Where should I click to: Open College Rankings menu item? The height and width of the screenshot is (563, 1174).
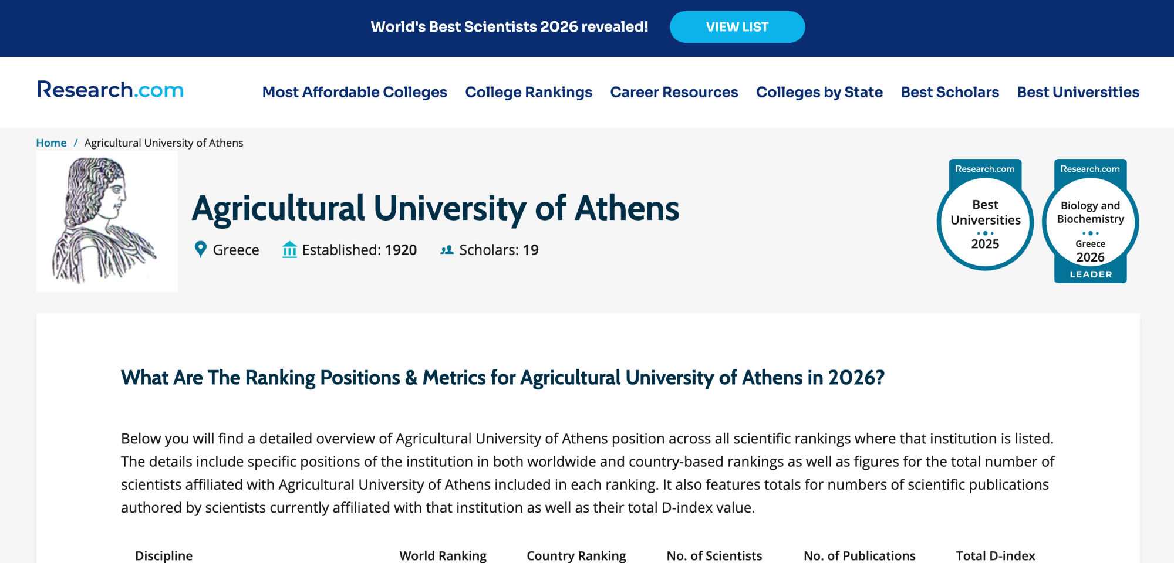click(528, 92)
